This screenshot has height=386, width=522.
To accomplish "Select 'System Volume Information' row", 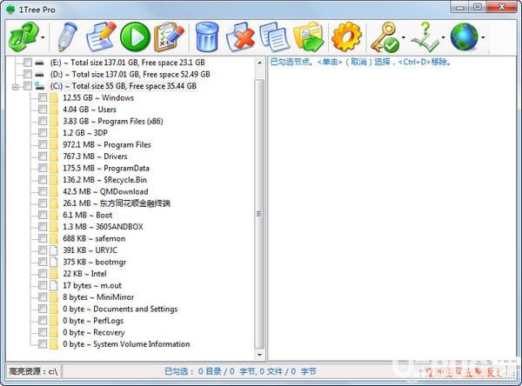I will click(x=126, y=344).
